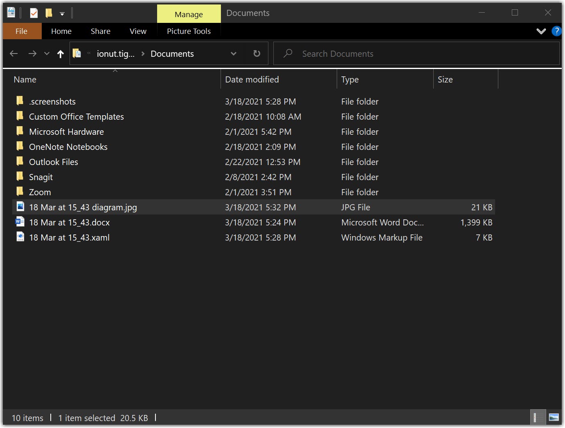Select the 18 Mar at 15_43.docx file
Screen dimensions: 565x428
click(x=69, y=222)
